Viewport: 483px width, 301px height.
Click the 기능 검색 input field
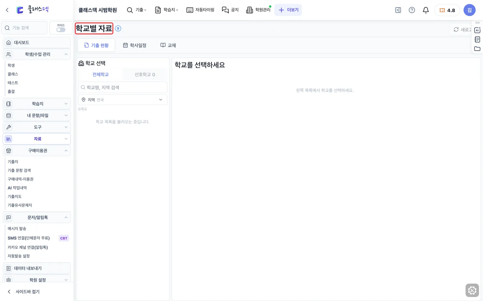tap(24, 28)
